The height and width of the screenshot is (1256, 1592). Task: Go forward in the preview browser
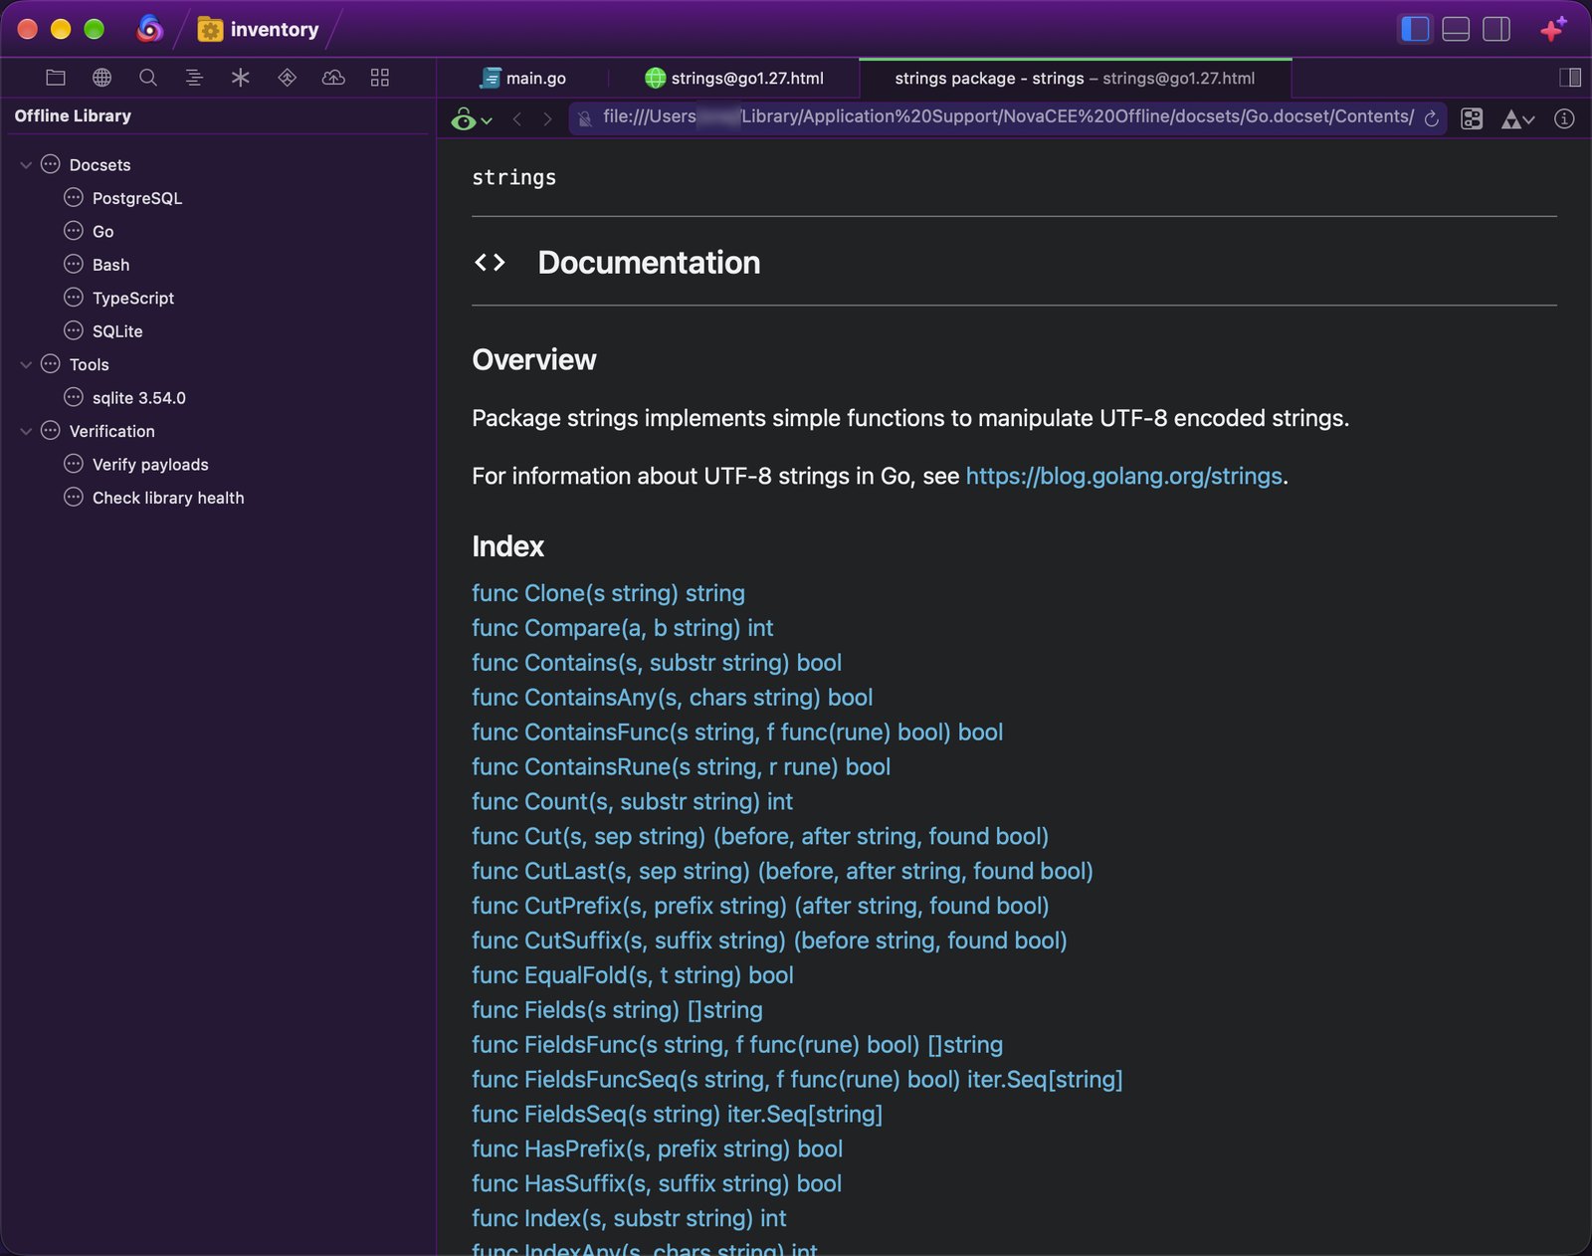coord(547,118)
